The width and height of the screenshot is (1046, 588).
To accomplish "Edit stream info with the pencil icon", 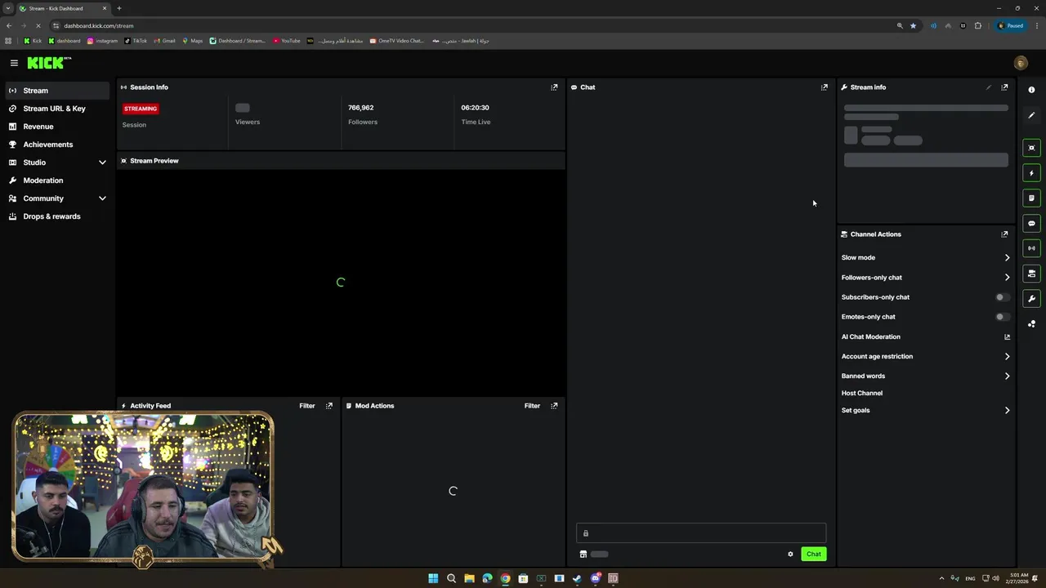I will pyautogui.click(x=988, y=87).
